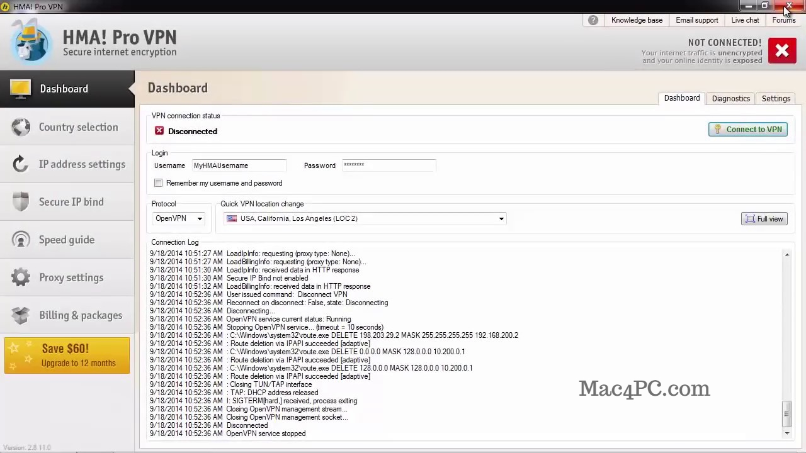Click the connection log scrollbar thumb
This screenshot has height=453, width=806.
pos(786,413)
